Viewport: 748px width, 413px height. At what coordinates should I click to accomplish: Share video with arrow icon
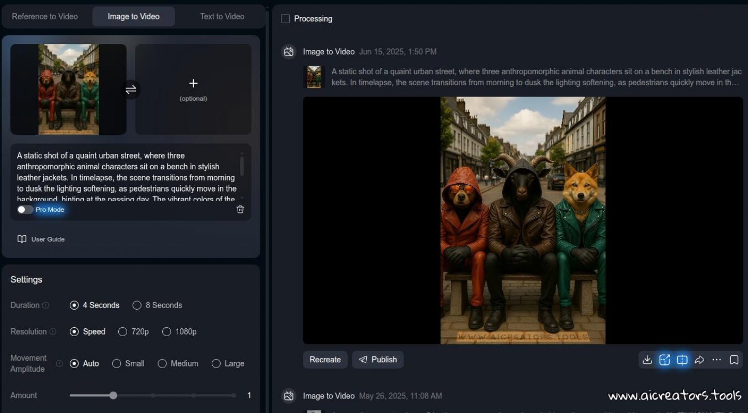[699, 360]
